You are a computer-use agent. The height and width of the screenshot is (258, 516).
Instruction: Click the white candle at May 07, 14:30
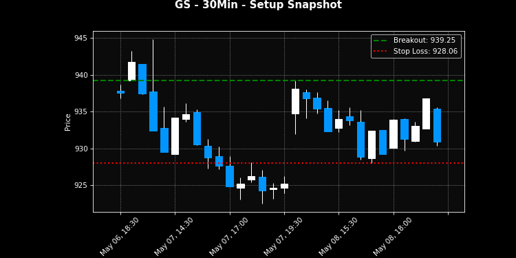coord(175,136)
